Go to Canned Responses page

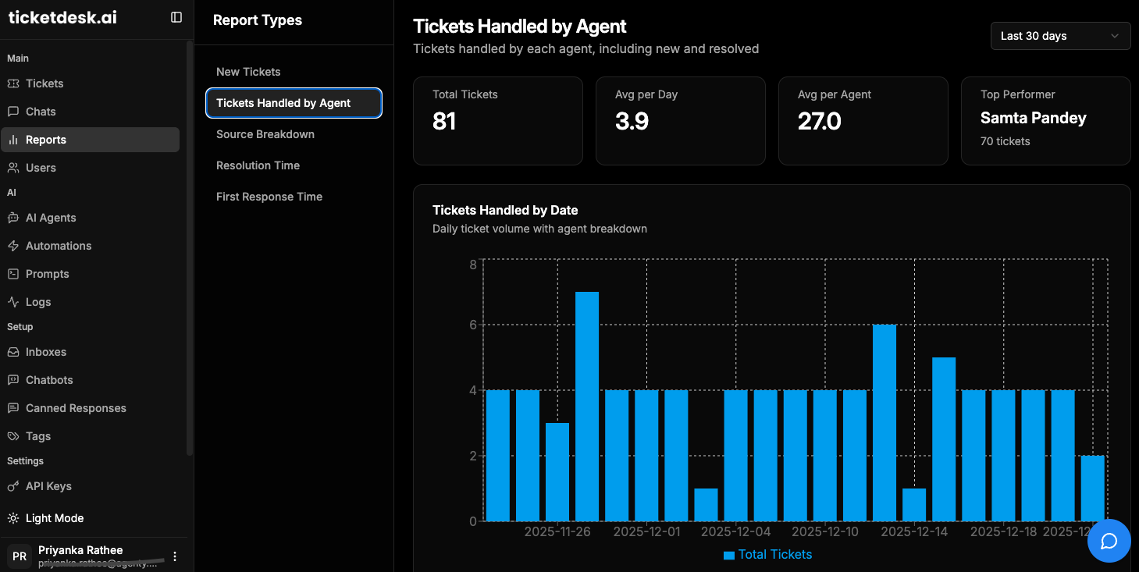[76, 408]
